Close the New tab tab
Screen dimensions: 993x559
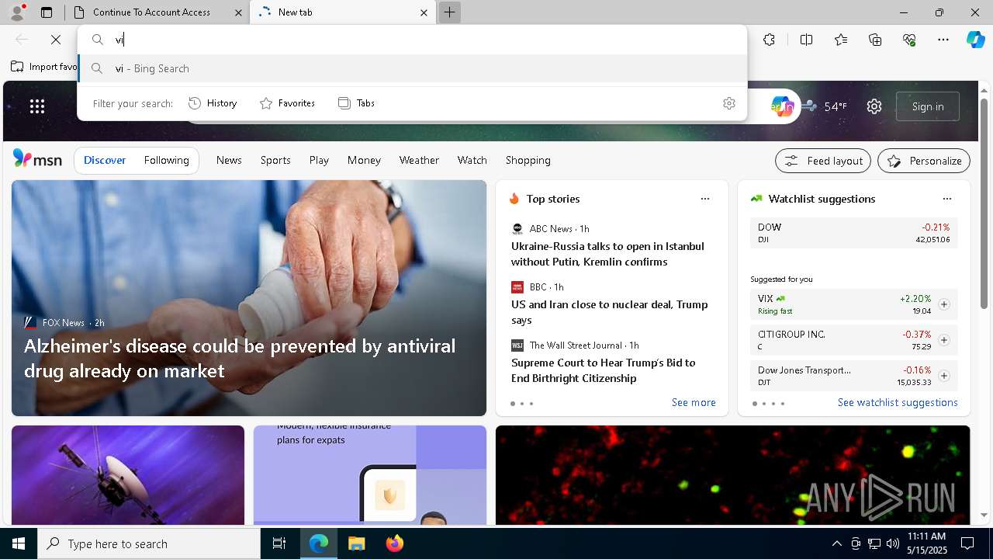tap(424, 12)
